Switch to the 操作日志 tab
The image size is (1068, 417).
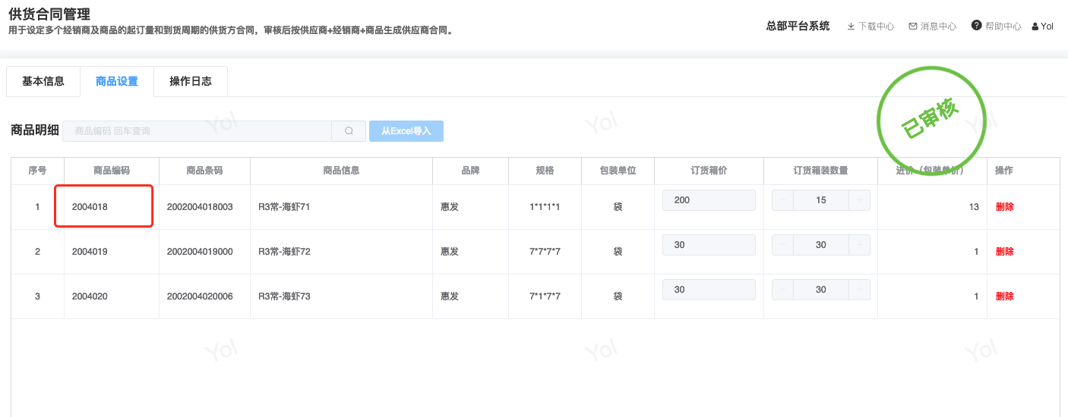pyautogui.click(x=191, y=82)
